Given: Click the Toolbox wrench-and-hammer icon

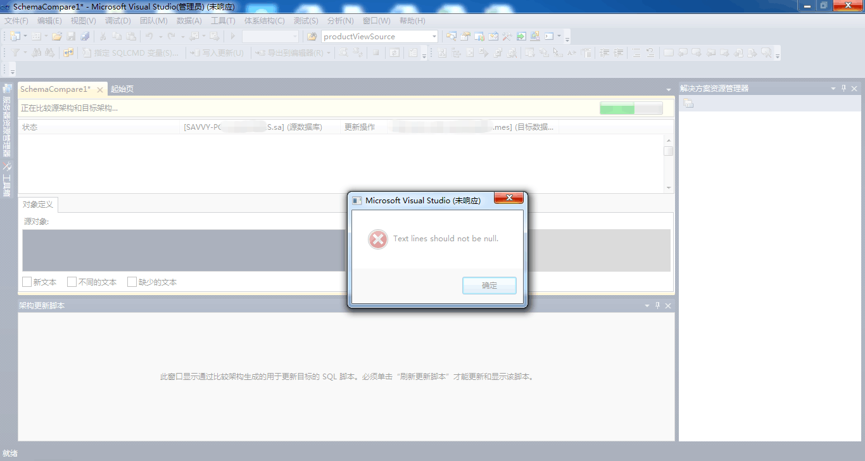Looking at the screenshot, I should pyautogui.click(x=506, y=36).
